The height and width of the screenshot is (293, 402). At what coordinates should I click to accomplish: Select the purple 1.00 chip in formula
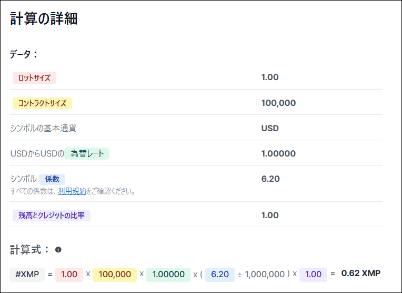click(313, 275)
